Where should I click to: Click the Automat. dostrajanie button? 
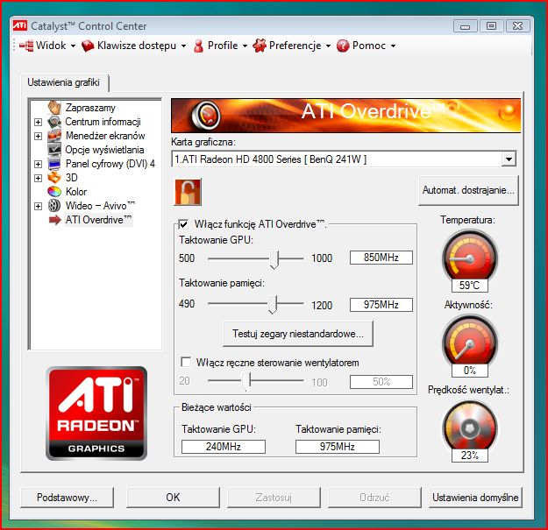468,190
